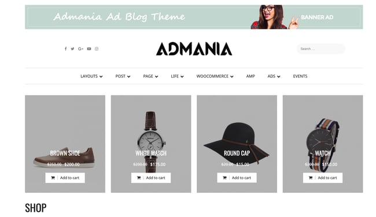The width and height of the screenshot is (376, 217).
Task: Expand the Layouts dropdown menu
Action: (91, 76)
